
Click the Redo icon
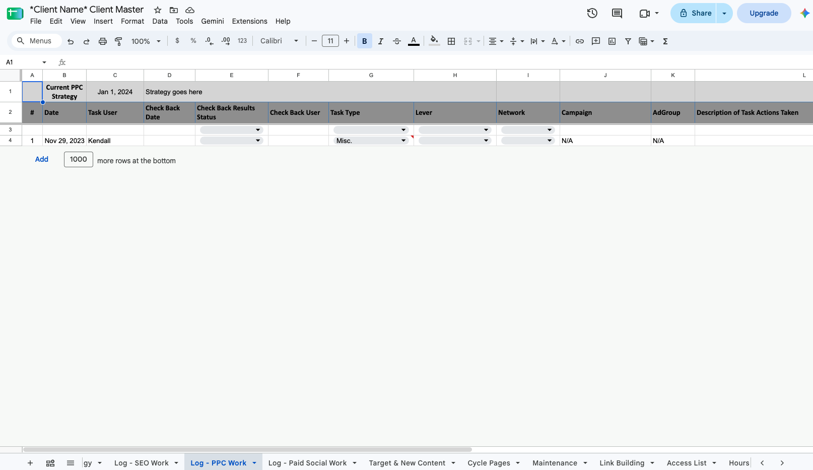(87, 41)
